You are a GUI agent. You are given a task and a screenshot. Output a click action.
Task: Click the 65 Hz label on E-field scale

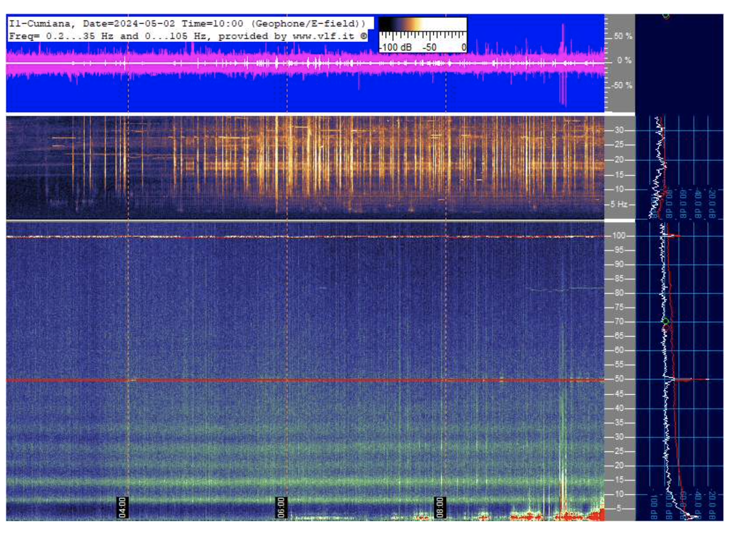(x=619, y=336)
